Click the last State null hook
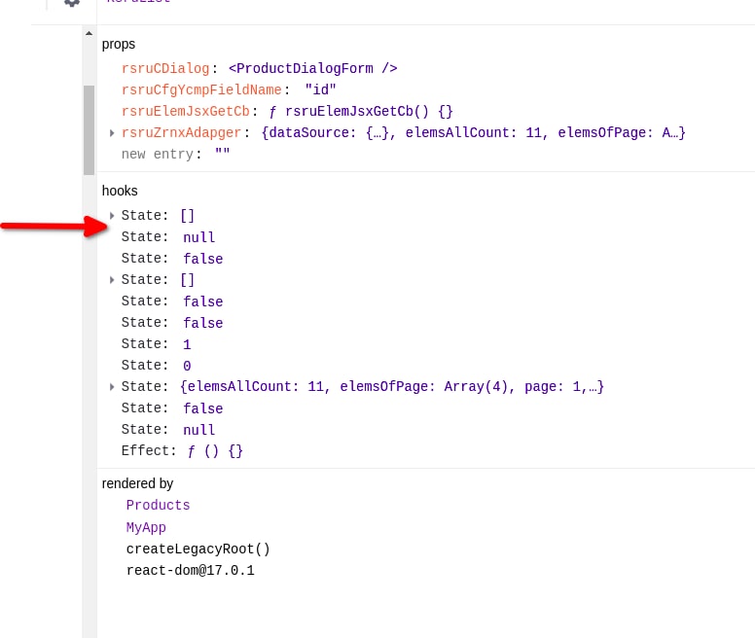Screen dimensions: 755x638 coord(167,430)
